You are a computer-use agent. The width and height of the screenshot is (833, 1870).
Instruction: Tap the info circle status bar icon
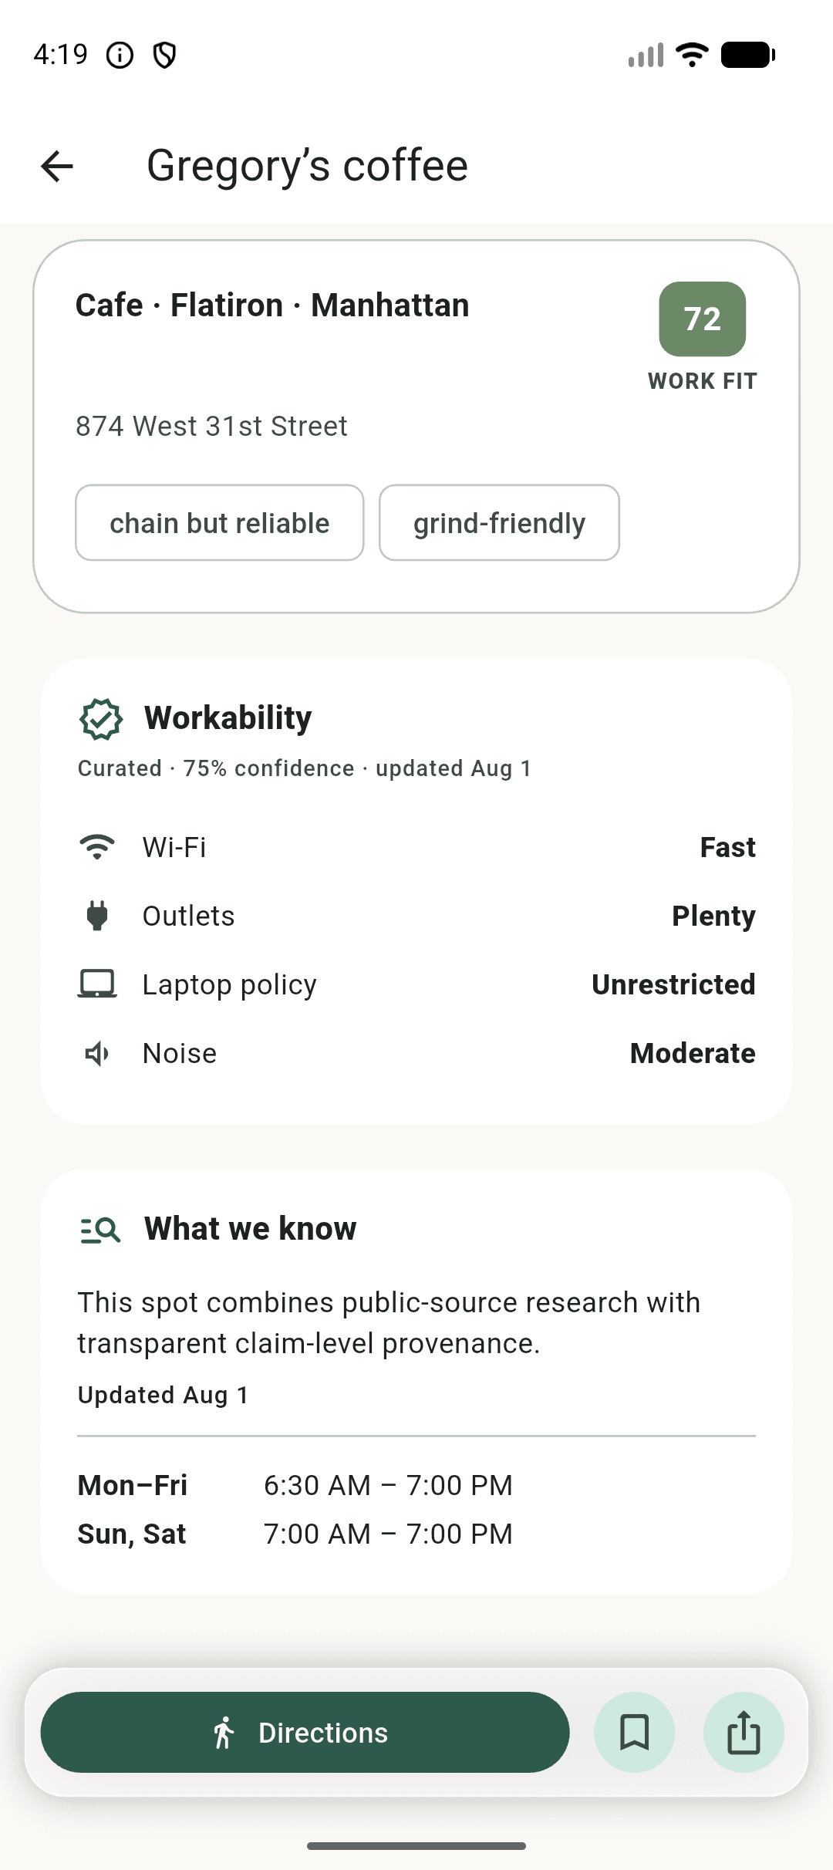pyautogui.click(x=120, y=56)
